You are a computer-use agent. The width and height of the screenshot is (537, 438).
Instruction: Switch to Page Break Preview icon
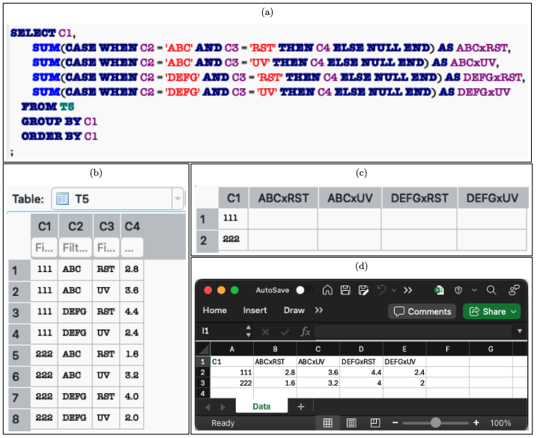point(375,423)
